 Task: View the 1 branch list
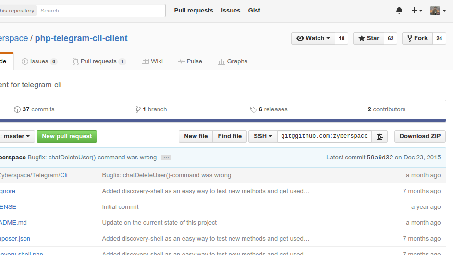(x=151, y=109)
